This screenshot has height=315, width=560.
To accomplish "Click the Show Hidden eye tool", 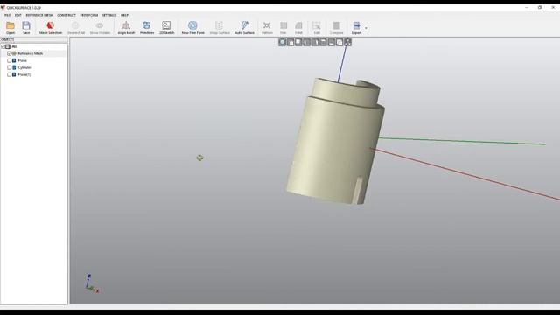I will [x=100, y=27].
